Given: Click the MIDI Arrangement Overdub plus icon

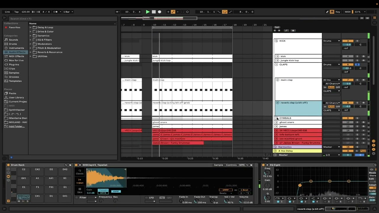Looking at the screenshot, I should [x=168, y=12].
